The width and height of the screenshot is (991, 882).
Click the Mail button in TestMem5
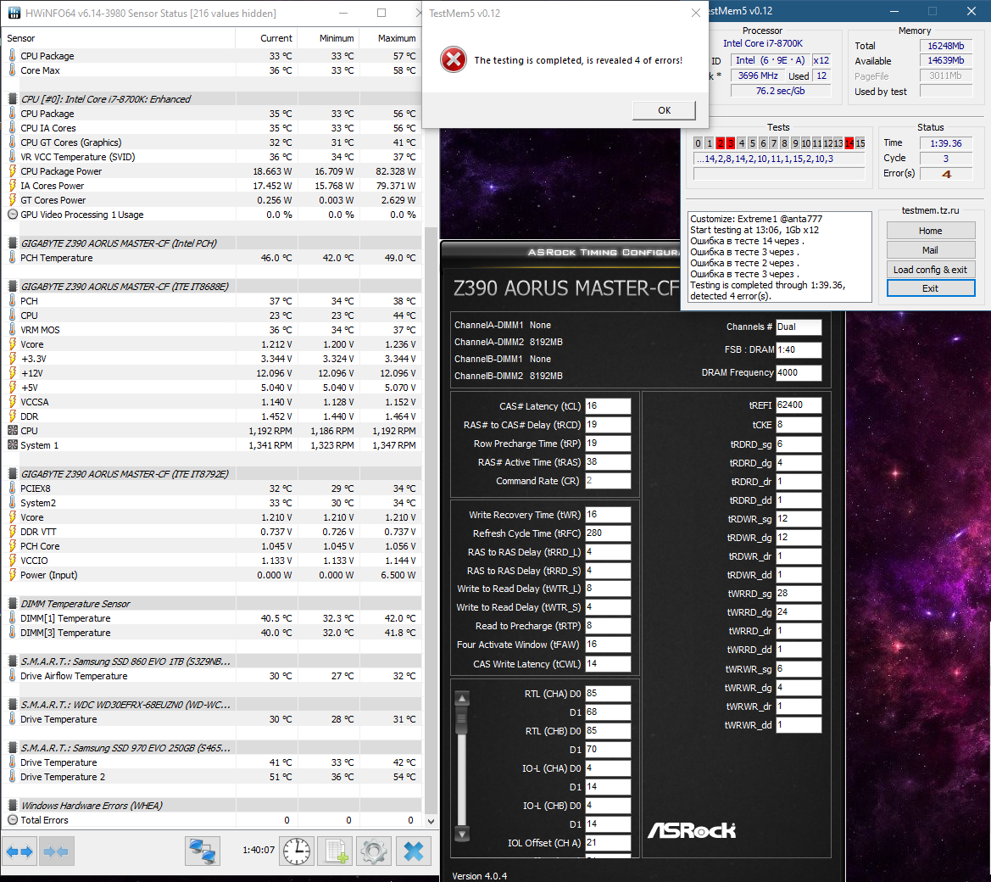pyautogui.click(x=930, y=250)
